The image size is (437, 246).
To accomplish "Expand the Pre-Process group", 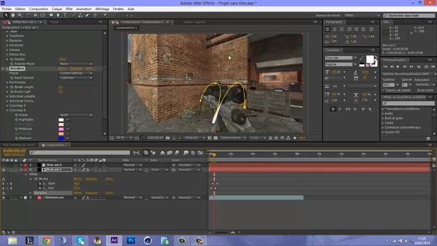I will tap(8, 82).
